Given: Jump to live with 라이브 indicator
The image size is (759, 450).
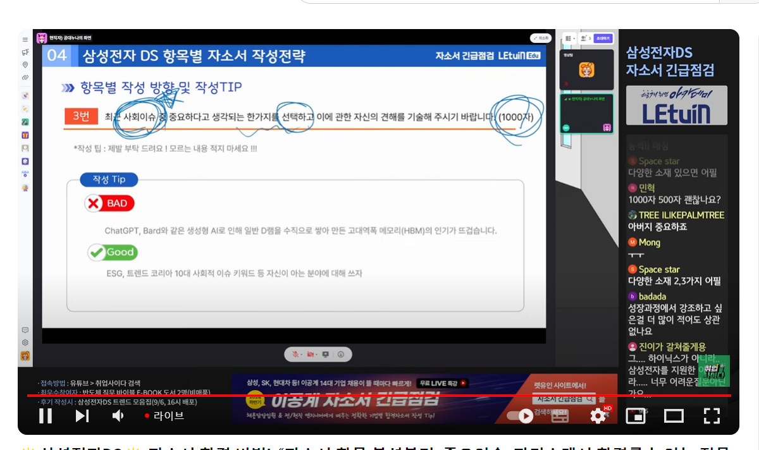Looking at the screenshot, I should pos(164,416).
